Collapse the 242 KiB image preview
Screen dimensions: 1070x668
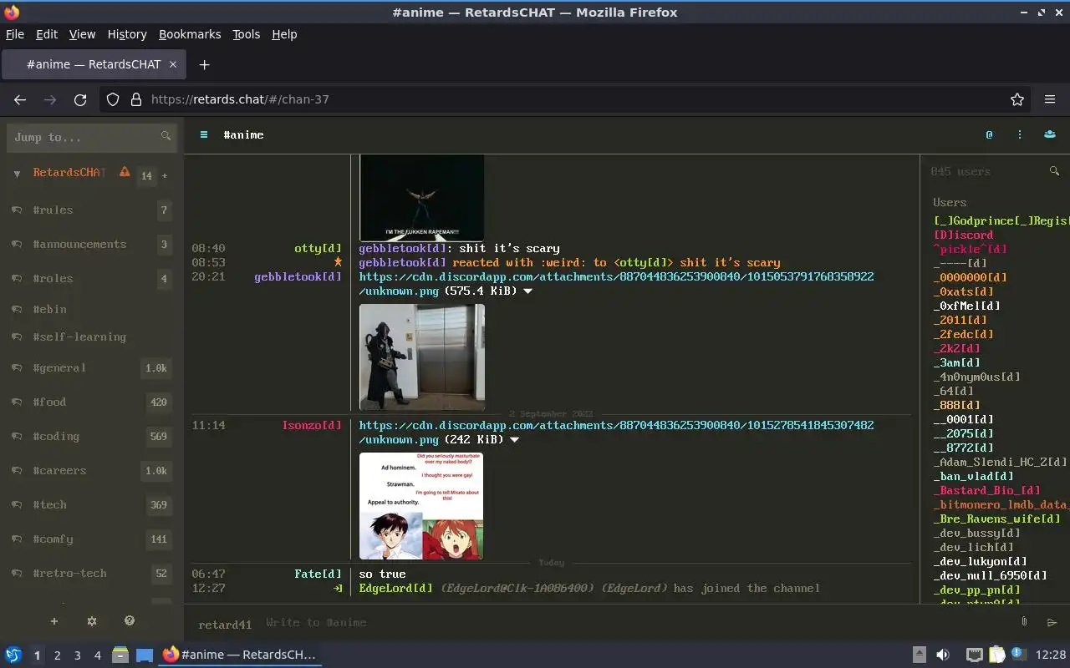514,440
